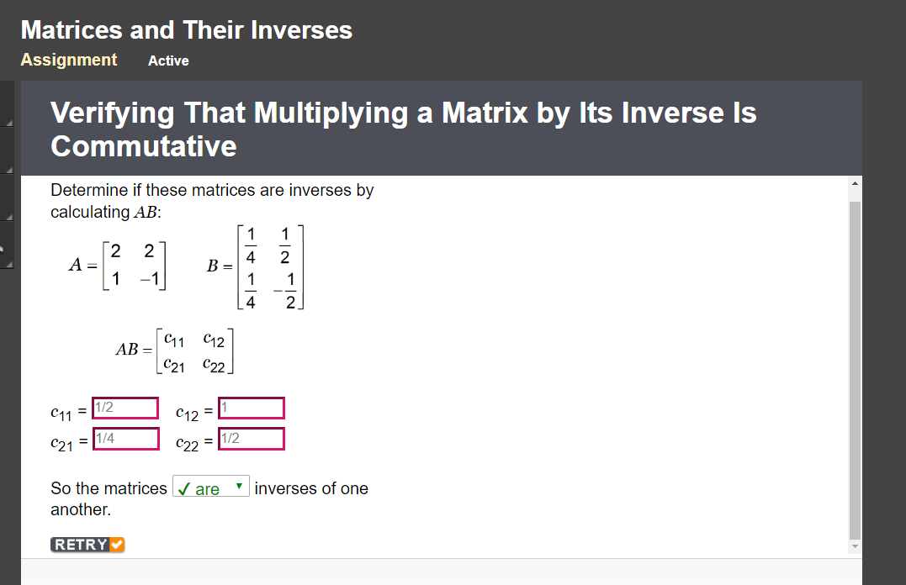The height and width of the screenshot is (585, 906).
Task: Click the "Matrices and Their Inverses" title
Action: 187,29
